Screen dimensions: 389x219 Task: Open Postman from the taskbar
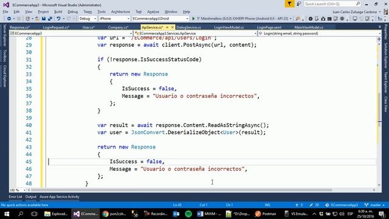266,214
